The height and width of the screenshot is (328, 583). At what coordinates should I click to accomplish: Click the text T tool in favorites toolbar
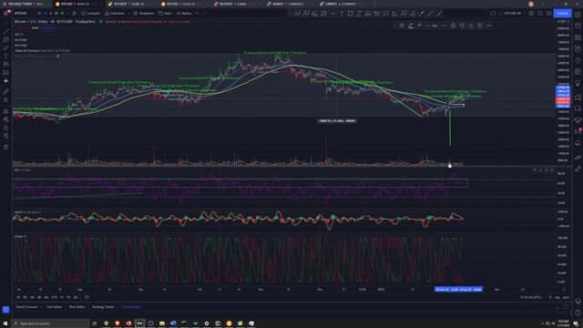(x=342, y=14)
